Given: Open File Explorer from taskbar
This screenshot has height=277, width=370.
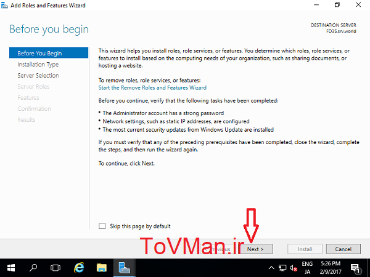Looking at the screenshot, I should pyautogui.click(x=102, y=268).
